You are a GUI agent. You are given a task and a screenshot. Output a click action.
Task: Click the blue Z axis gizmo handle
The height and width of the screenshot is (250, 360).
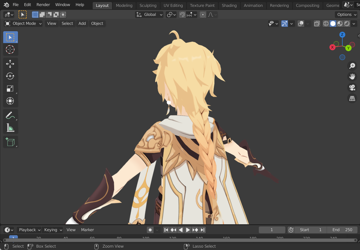(x=342, y=35)
